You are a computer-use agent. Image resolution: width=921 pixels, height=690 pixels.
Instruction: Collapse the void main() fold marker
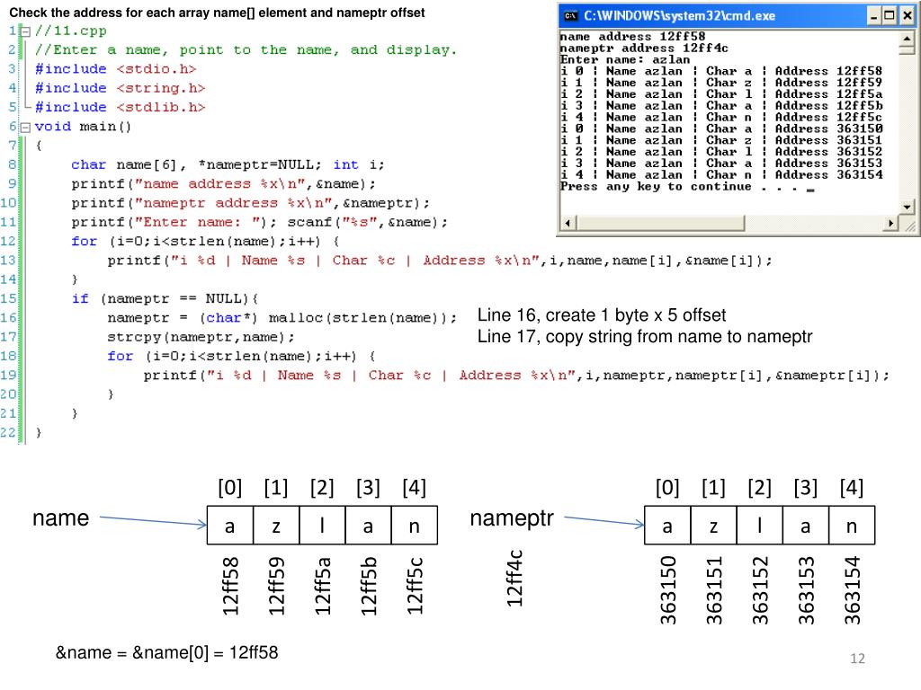tap(25, 128)
